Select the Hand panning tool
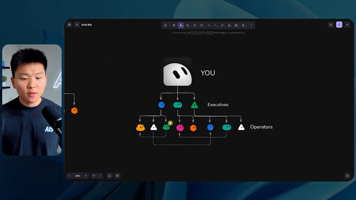This screenshot has height=200, width=356. [x=174, y=26]
